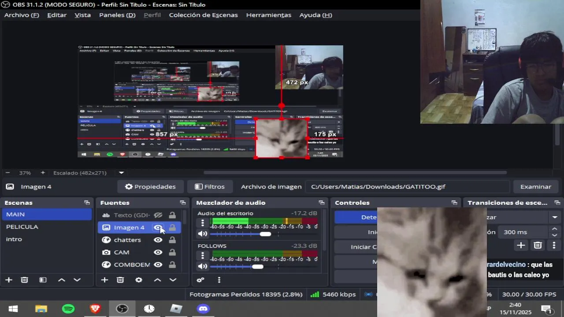Move scene down arrow in Escenas panel
The height and width of the screenshot is (317, 564).
point(77,280)
